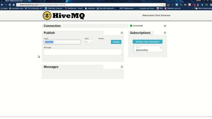Click the Publish button
Viewport: 212px width, 119px height.
(116, 42)
